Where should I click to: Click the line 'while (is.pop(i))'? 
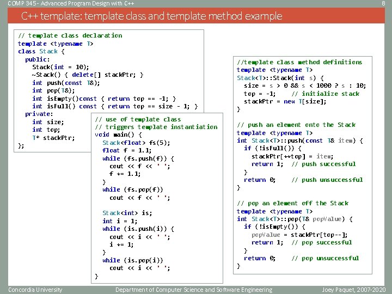pos(133,260)
